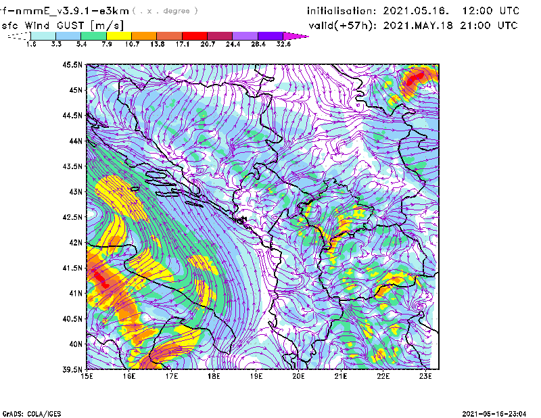Select the light blue 3.3–5.4 legend swatch
Screen dimensions: 541x418
coord(68,36)
